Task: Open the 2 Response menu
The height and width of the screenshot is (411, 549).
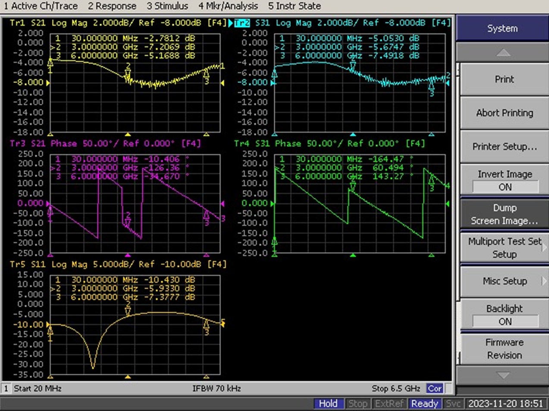Action: pos(112,6)
